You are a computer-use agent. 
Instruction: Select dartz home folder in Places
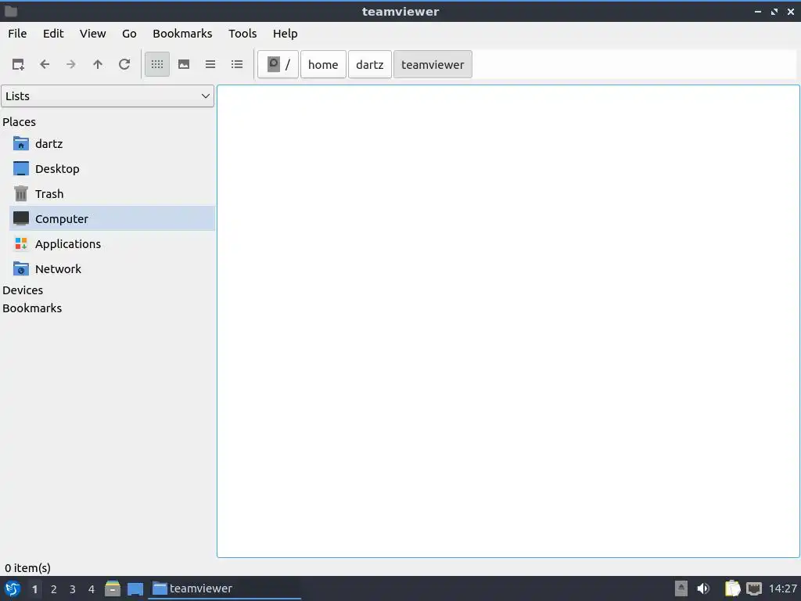pyautogui.click(x=113, y=144)
